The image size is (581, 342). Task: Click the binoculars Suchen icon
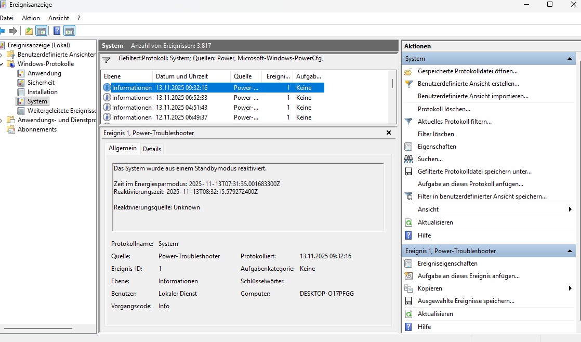pos(408,159)
